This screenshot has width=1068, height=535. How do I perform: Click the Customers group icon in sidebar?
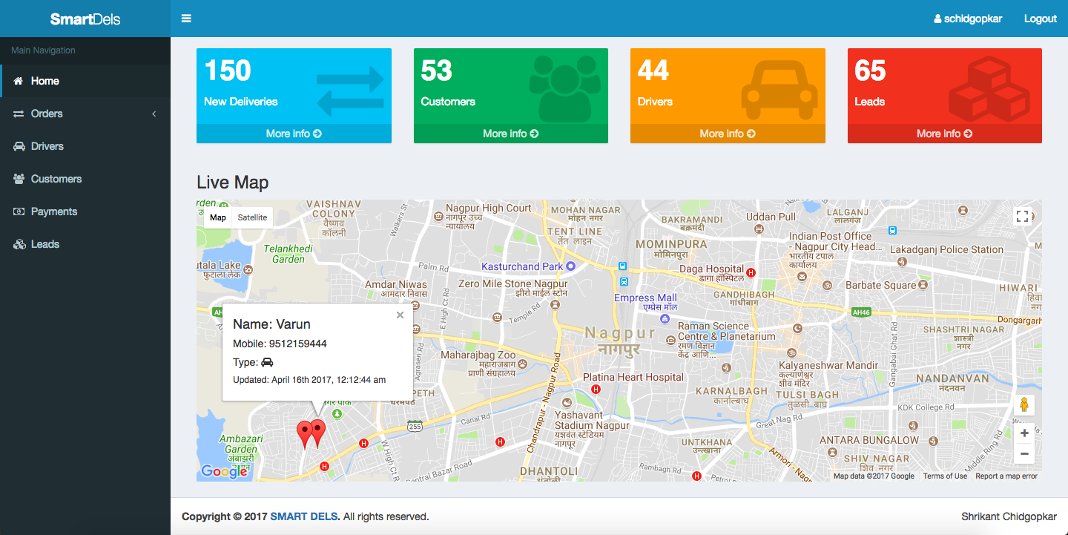(x=19, y=179)
